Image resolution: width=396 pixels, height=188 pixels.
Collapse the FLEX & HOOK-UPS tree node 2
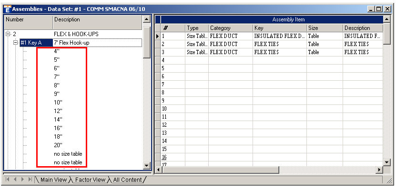click(8, 34)
